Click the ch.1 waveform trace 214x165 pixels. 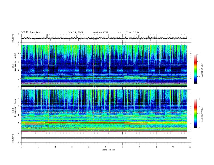(x=104, y=38)
